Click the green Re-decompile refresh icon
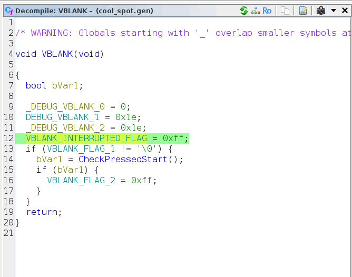The height and width of the screenshot is (277, 352). pos(243,11)
